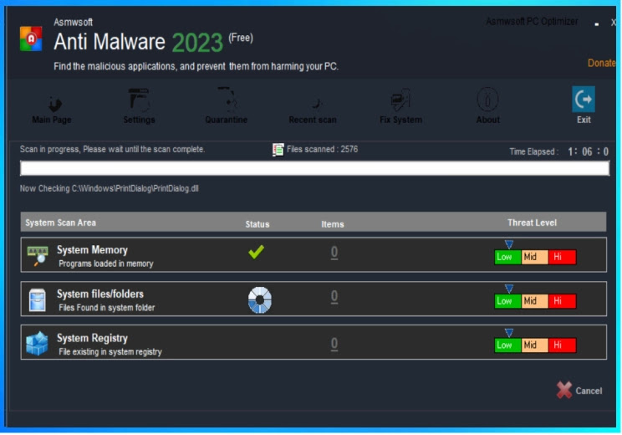Open the Recent scan toolbar icon

click(x=316, y=103)
